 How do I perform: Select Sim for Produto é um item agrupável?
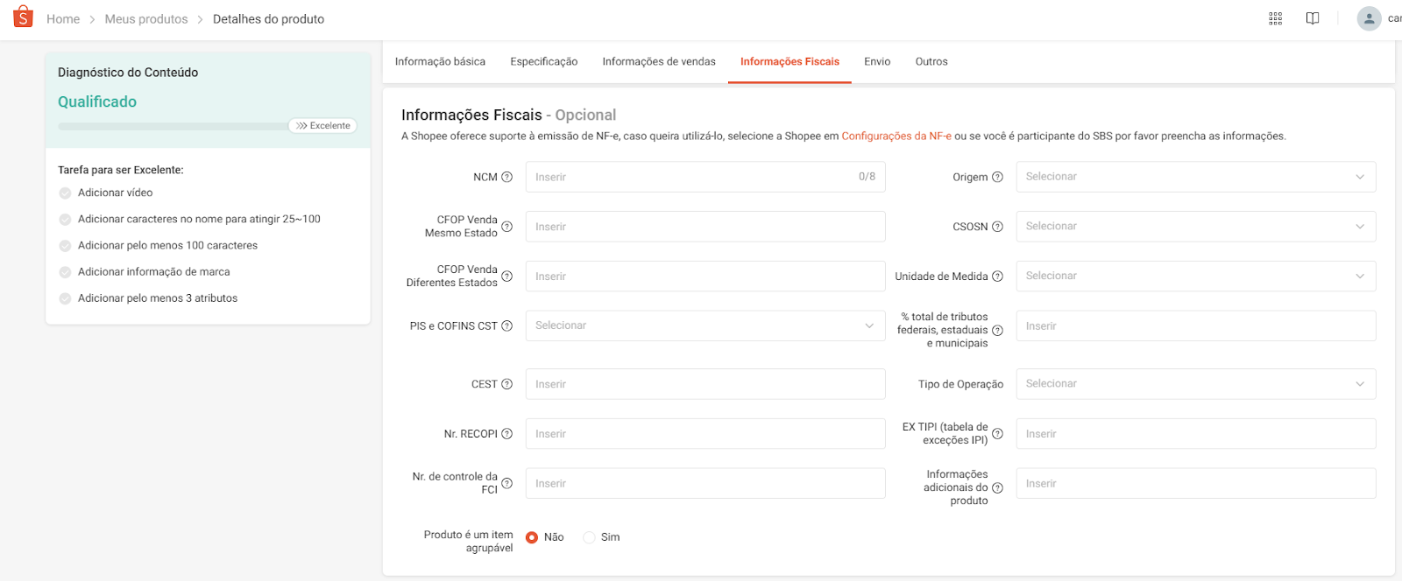(589, 536)
